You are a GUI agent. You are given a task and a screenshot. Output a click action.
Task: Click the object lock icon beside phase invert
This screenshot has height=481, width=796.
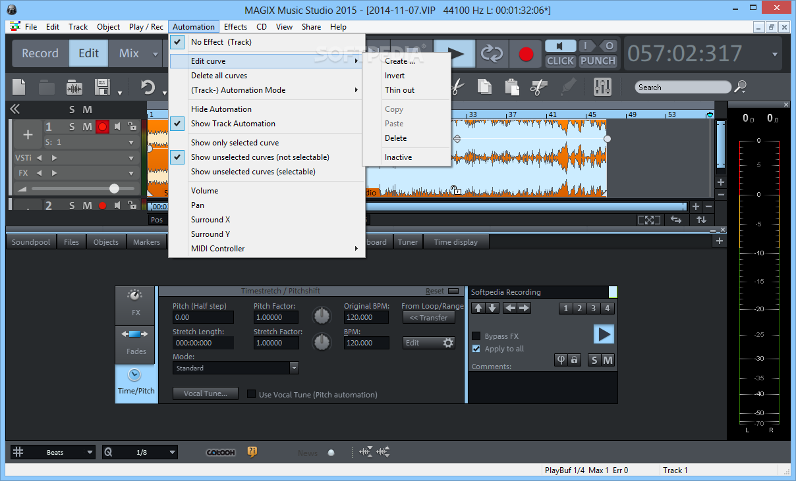(x=575, y=360)
